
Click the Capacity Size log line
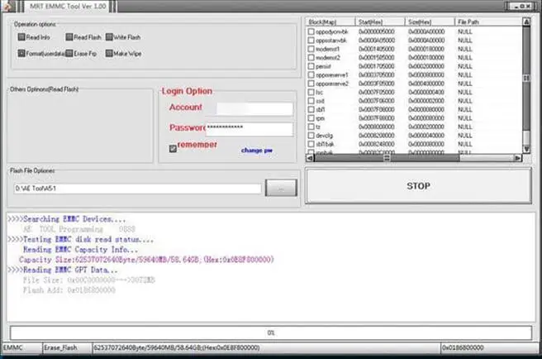[x=146, y=260]
